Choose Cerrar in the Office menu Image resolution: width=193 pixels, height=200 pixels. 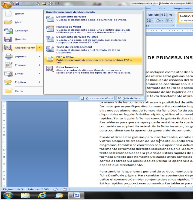(x=23, y=91)
